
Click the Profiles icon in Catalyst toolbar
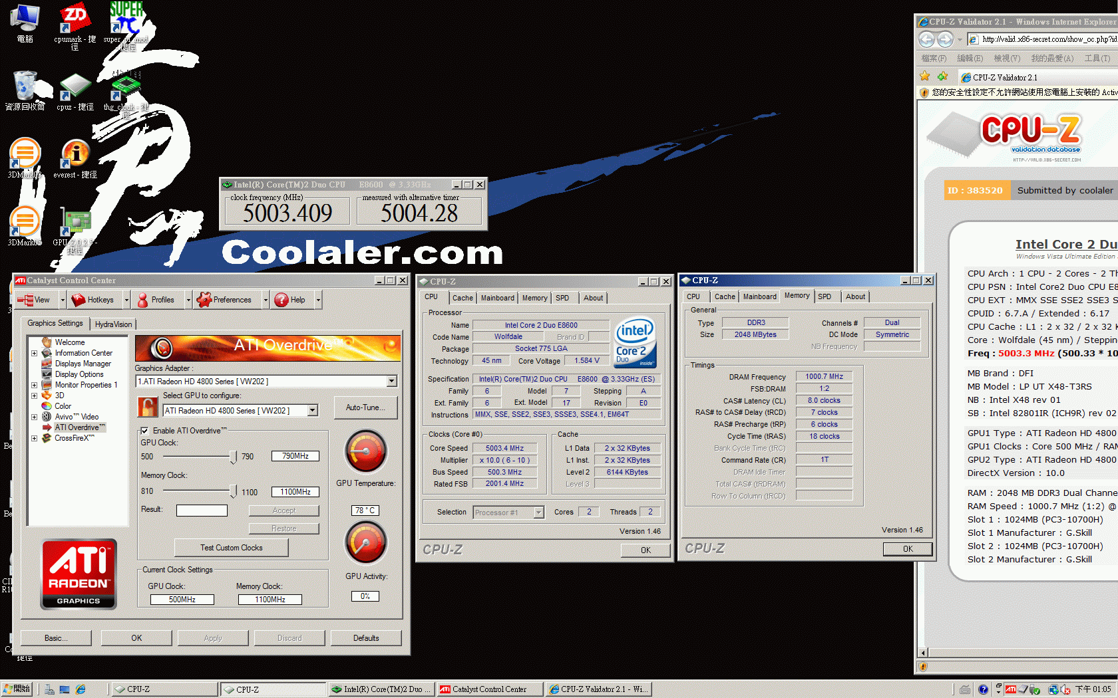142,300
